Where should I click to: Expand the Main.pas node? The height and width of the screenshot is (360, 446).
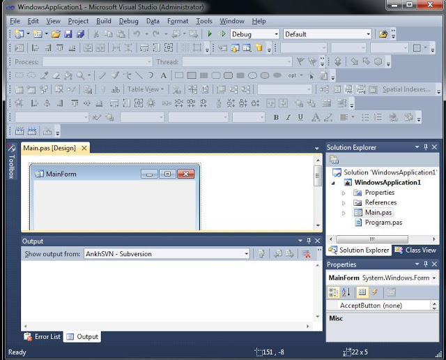tap(344, 213)
